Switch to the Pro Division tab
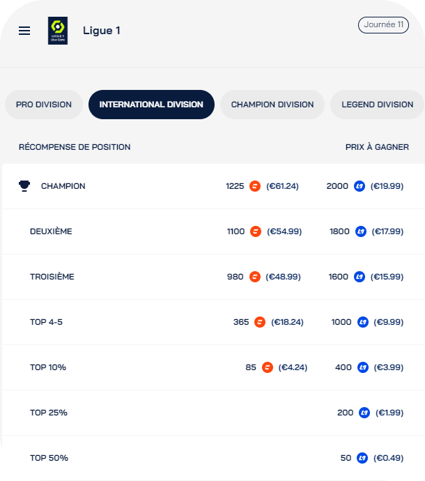The height and width of the screenshot is (481, 425). pyautogui.click(x=44, y=105)
